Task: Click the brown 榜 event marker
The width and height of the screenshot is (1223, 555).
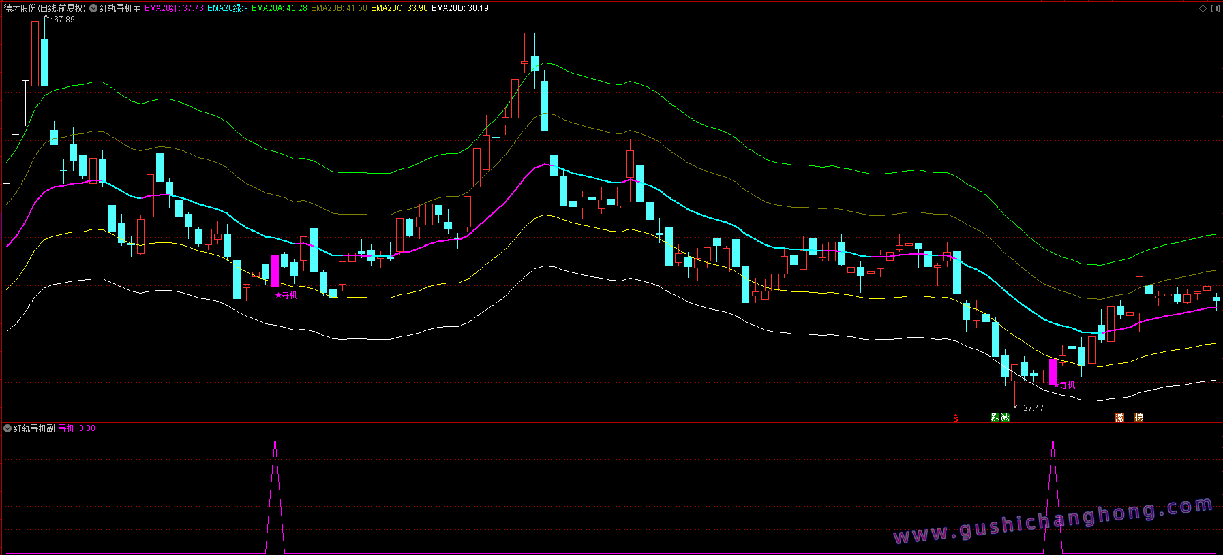Action: (x=1138, y=417)
